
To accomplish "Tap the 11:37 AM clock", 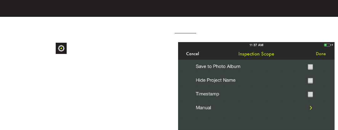I will [x=256, y=45].
